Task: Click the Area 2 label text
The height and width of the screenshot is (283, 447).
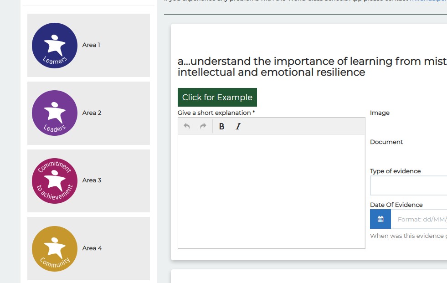Action: pyautogui.click(x=91, y=113)
